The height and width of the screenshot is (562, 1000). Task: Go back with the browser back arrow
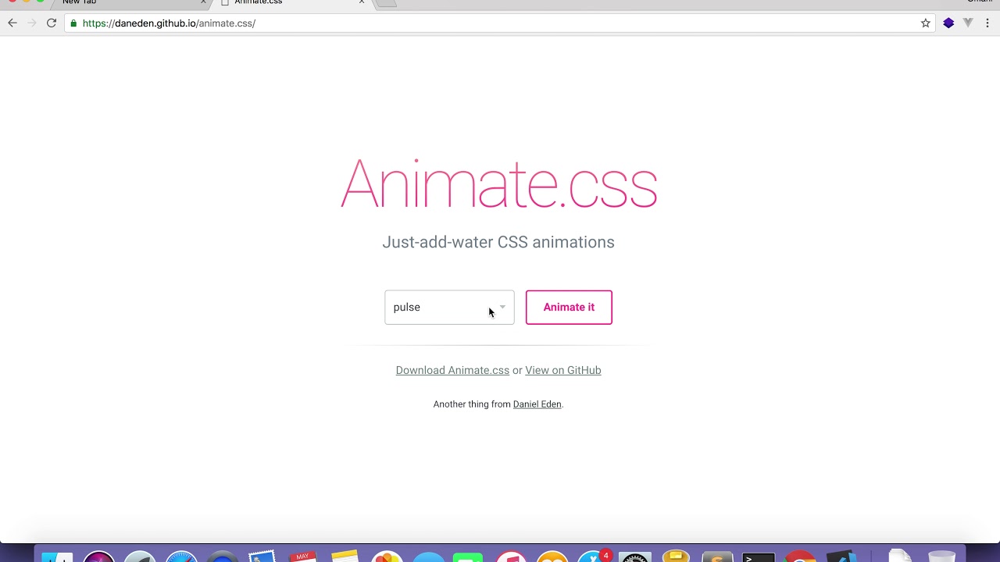[12, 23]
